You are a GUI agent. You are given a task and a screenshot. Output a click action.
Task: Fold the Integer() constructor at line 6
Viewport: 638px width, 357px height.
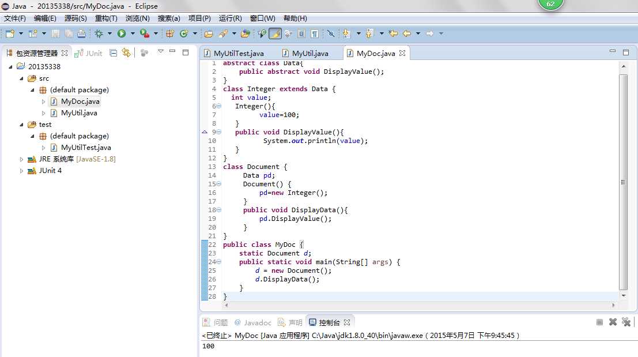219,106
